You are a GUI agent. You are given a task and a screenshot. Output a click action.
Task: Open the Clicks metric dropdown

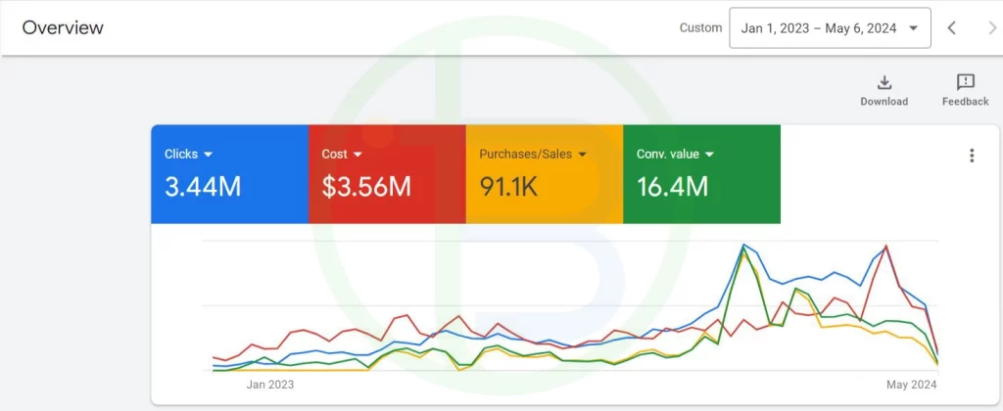tap(208, 155)
